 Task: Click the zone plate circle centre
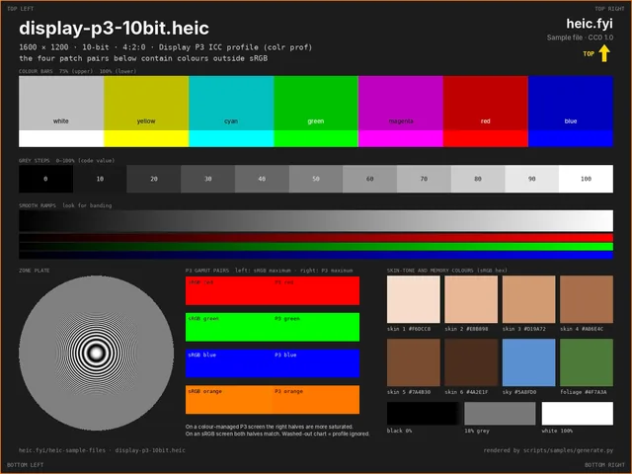pyautogui.click(x=97, y=354)
